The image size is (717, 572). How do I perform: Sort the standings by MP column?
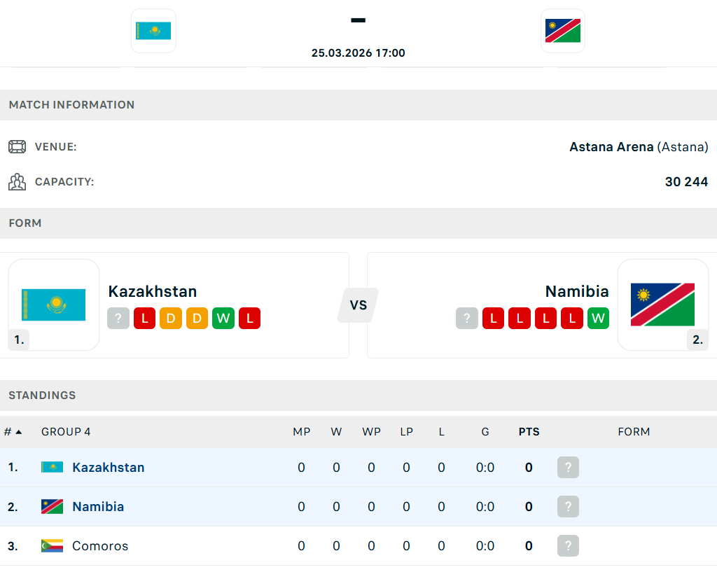tap(301, 432)
